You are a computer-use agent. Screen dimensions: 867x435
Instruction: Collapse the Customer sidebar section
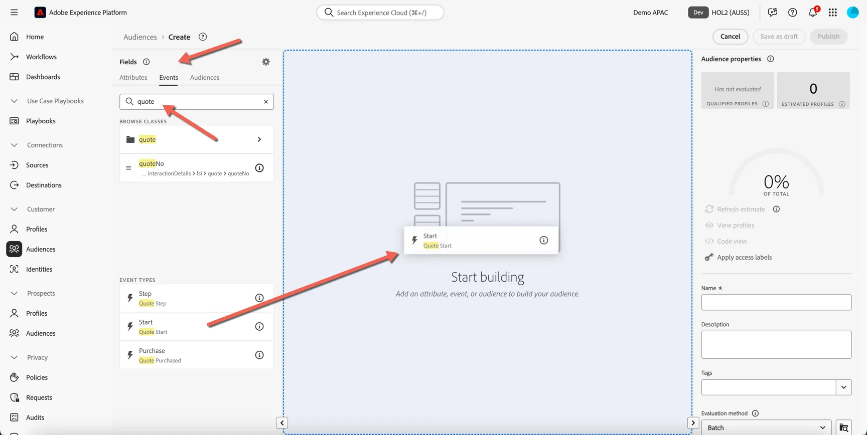[14, 209]
